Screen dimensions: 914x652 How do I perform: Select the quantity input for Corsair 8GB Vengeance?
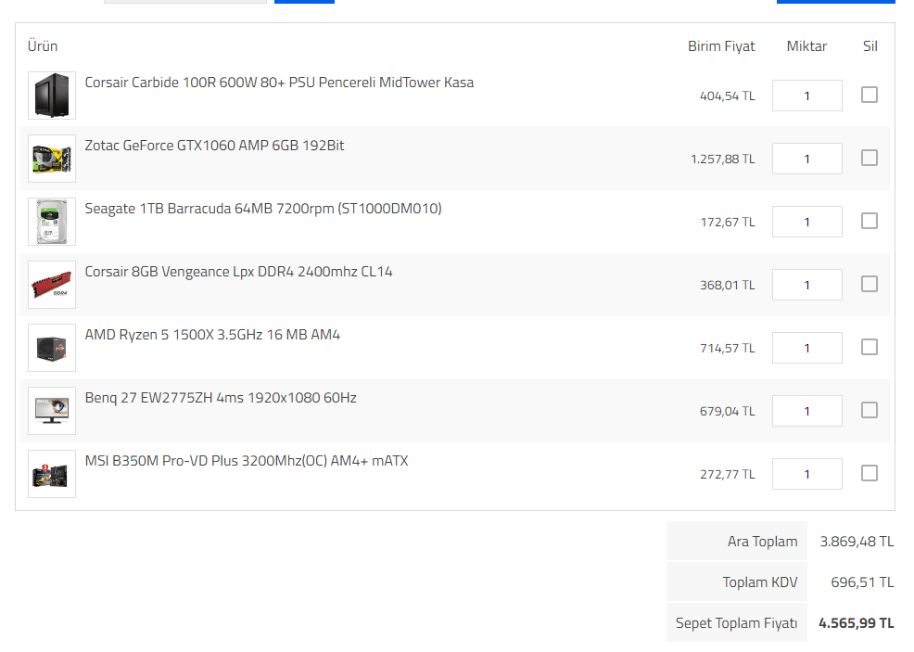click(806, 285)
